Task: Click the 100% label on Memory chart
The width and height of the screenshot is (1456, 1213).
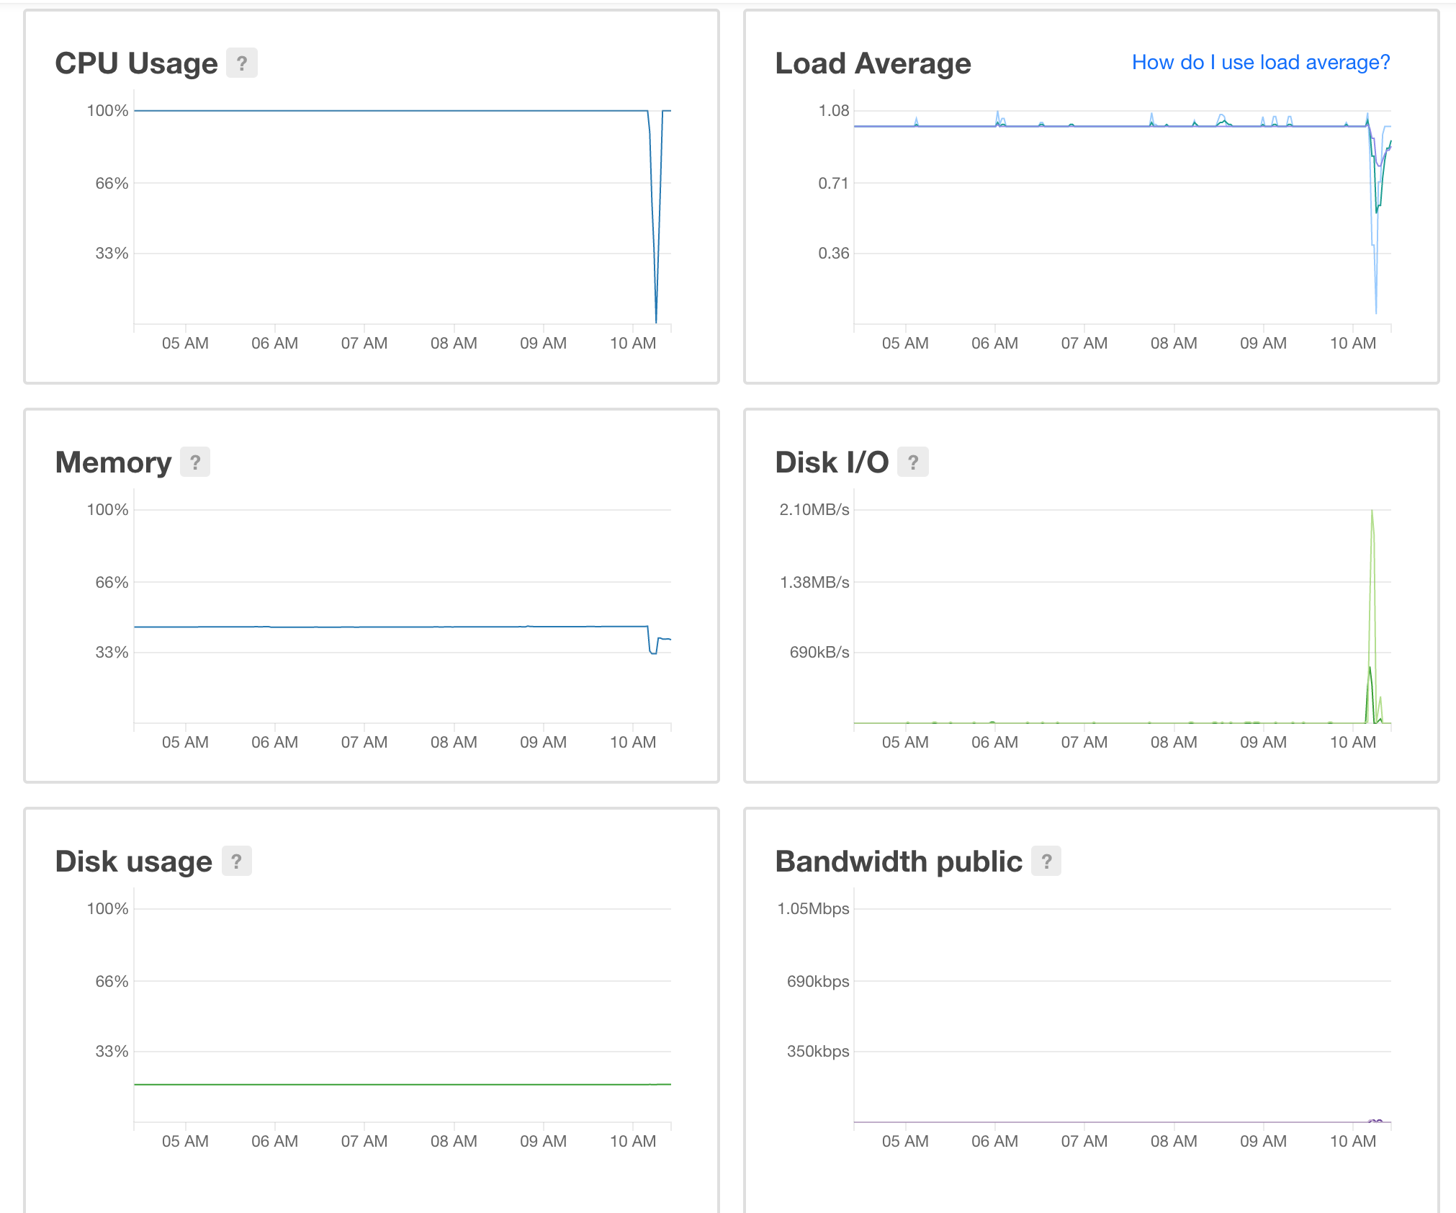Action: click(x=107, y=510)
